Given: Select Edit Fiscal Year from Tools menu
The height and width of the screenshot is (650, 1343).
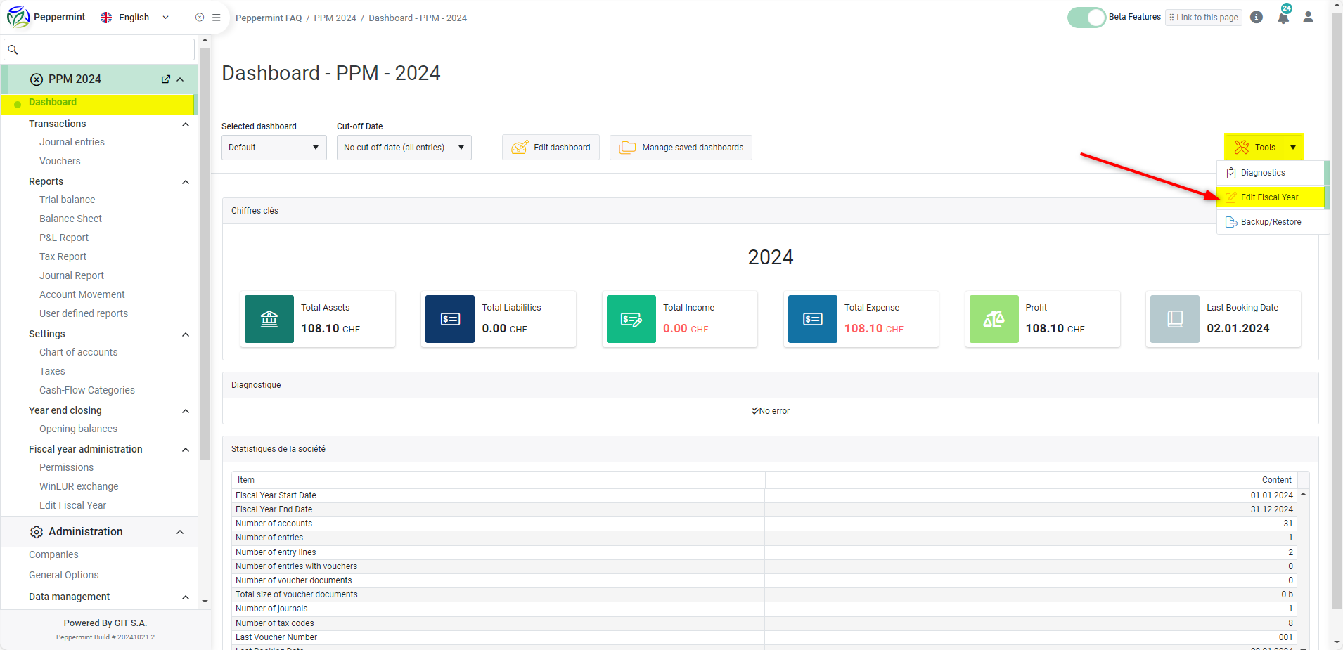Looking at the screenshot, I should pyautogui.click(x=1271, y=197).
